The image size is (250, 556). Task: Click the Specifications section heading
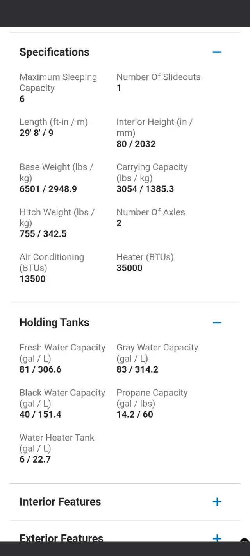coord(55,52)
